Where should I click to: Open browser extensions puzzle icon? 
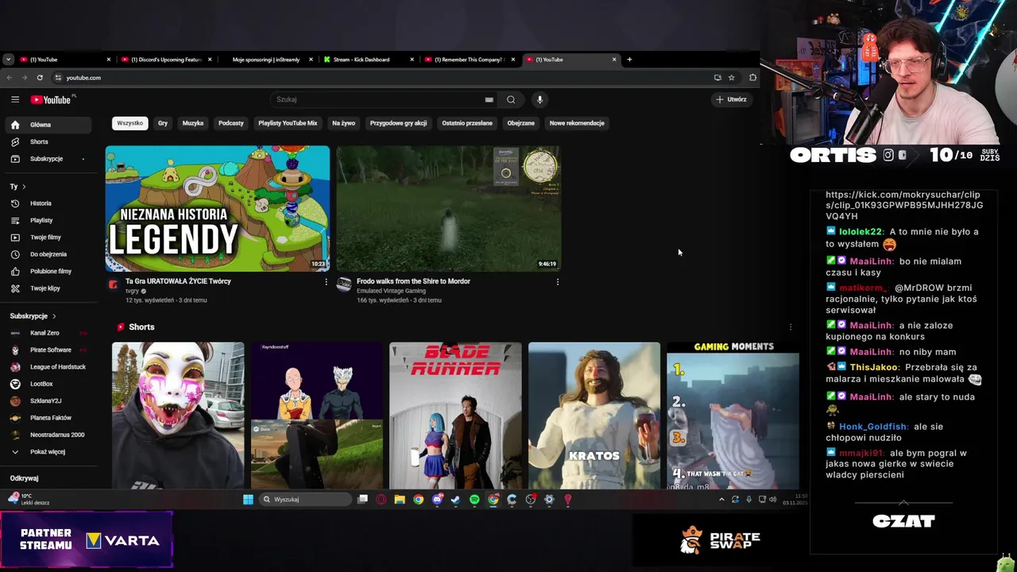(x=752, y=78)
